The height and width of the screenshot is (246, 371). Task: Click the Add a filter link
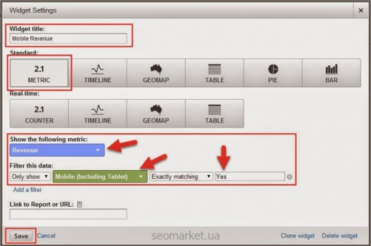[27, 190]
